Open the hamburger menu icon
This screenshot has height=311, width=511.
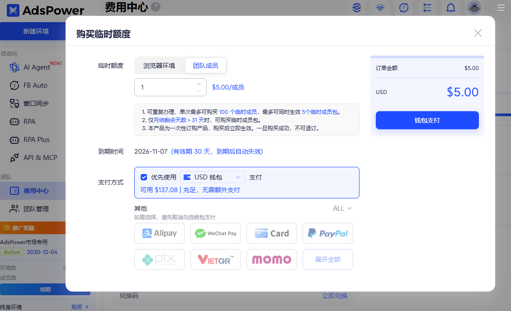click(501, 8)
